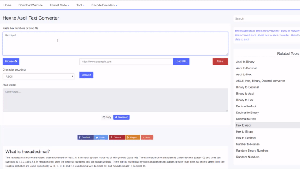Share page via Pinterest button
The width and height of the screenshot is (300, 169).
(x=117, y=137)
